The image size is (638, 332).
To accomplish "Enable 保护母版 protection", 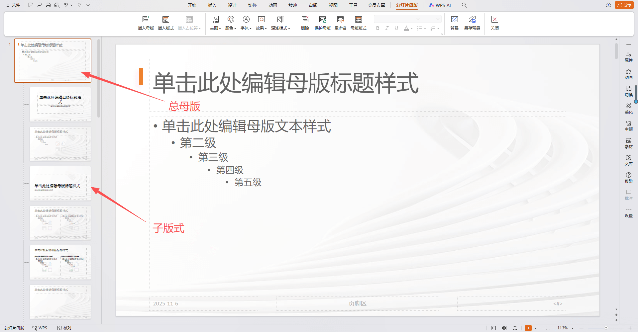I will (322, 23).
